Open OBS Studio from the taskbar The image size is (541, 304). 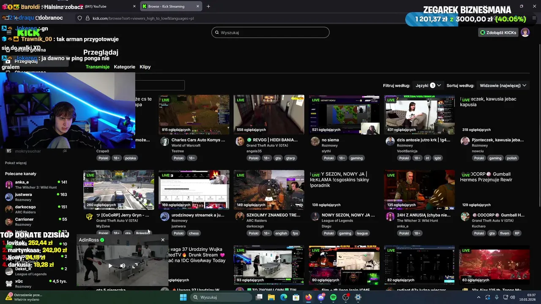[346, 297]
